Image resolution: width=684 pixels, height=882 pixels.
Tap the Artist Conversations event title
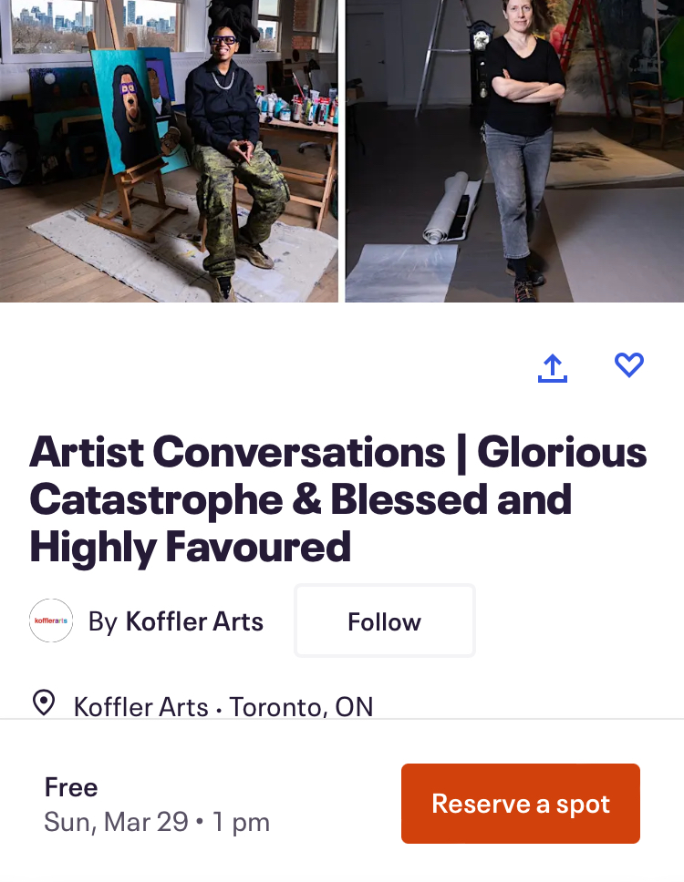[x=337, y=499]
